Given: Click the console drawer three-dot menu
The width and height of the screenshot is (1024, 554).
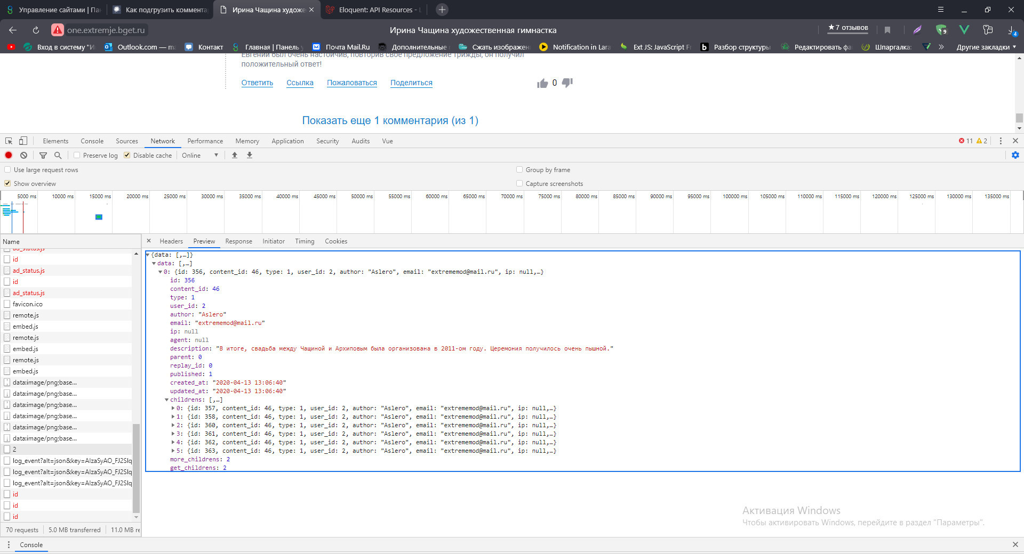Looking at the screenshot, I should [9, 544].
